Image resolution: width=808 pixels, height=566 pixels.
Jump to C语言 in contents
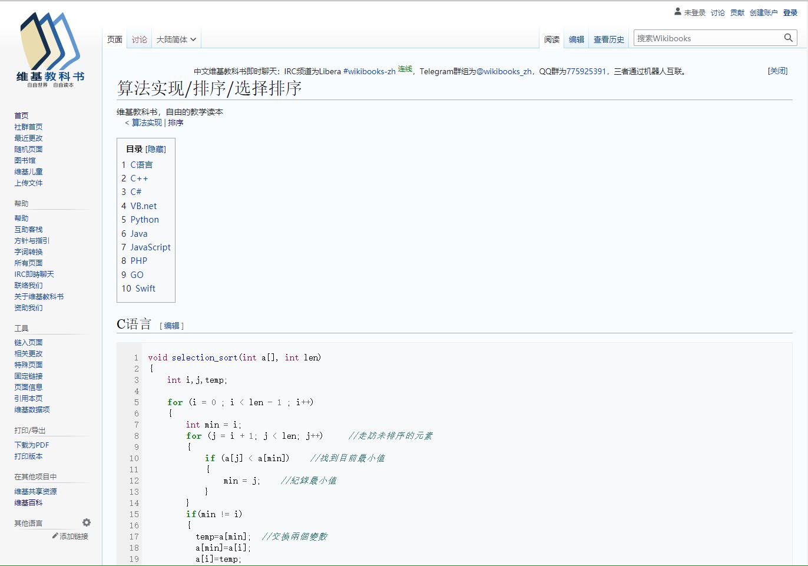click(141, 165)
